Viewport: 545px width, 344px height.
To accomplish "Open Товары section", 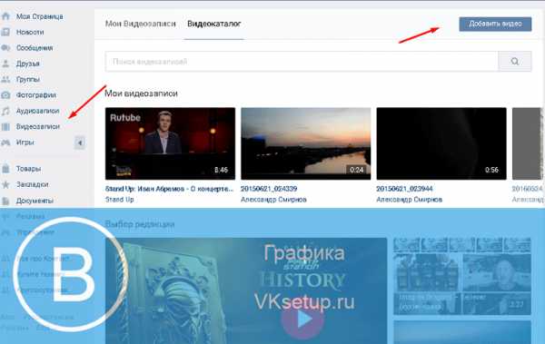I will 28,169.
